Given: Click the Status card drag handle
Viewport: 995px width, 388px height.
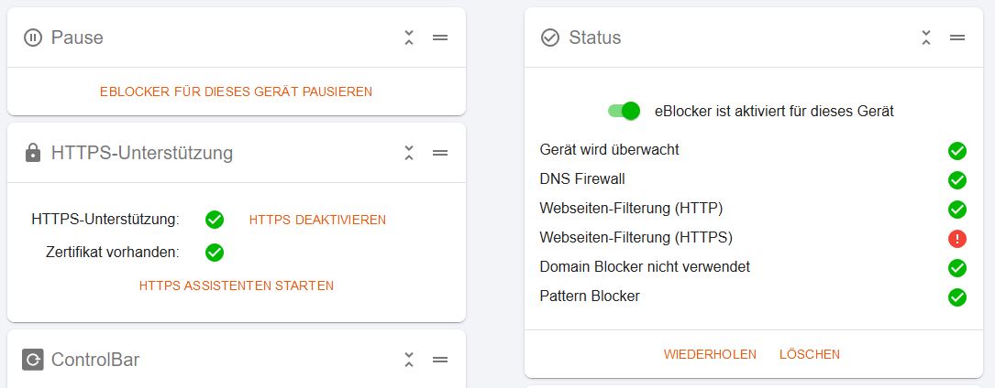Looking at the screenshot, I should [x=957, y=38].
